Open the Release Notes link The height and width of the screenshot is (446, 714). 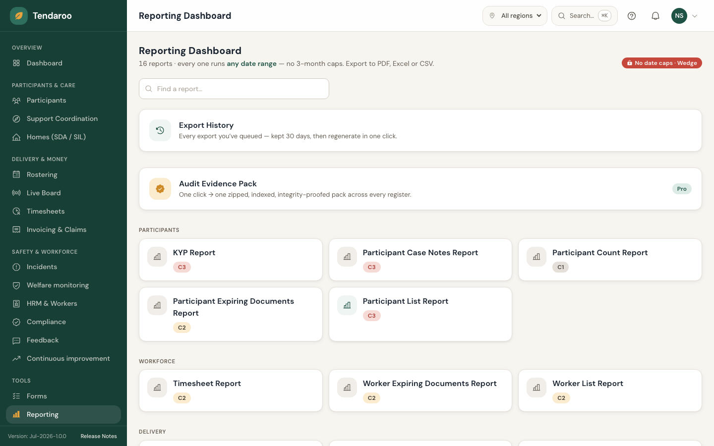click(99, 436)
